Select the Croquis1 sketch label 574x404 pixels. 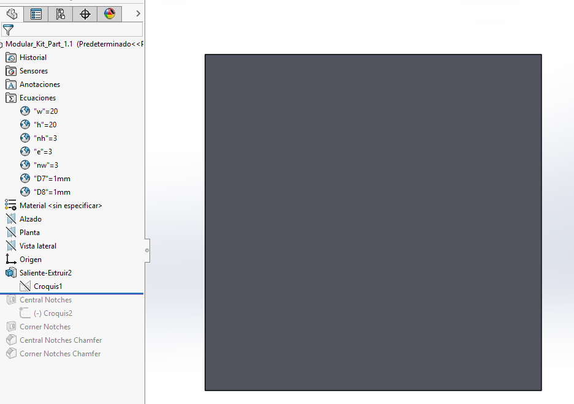48,286
